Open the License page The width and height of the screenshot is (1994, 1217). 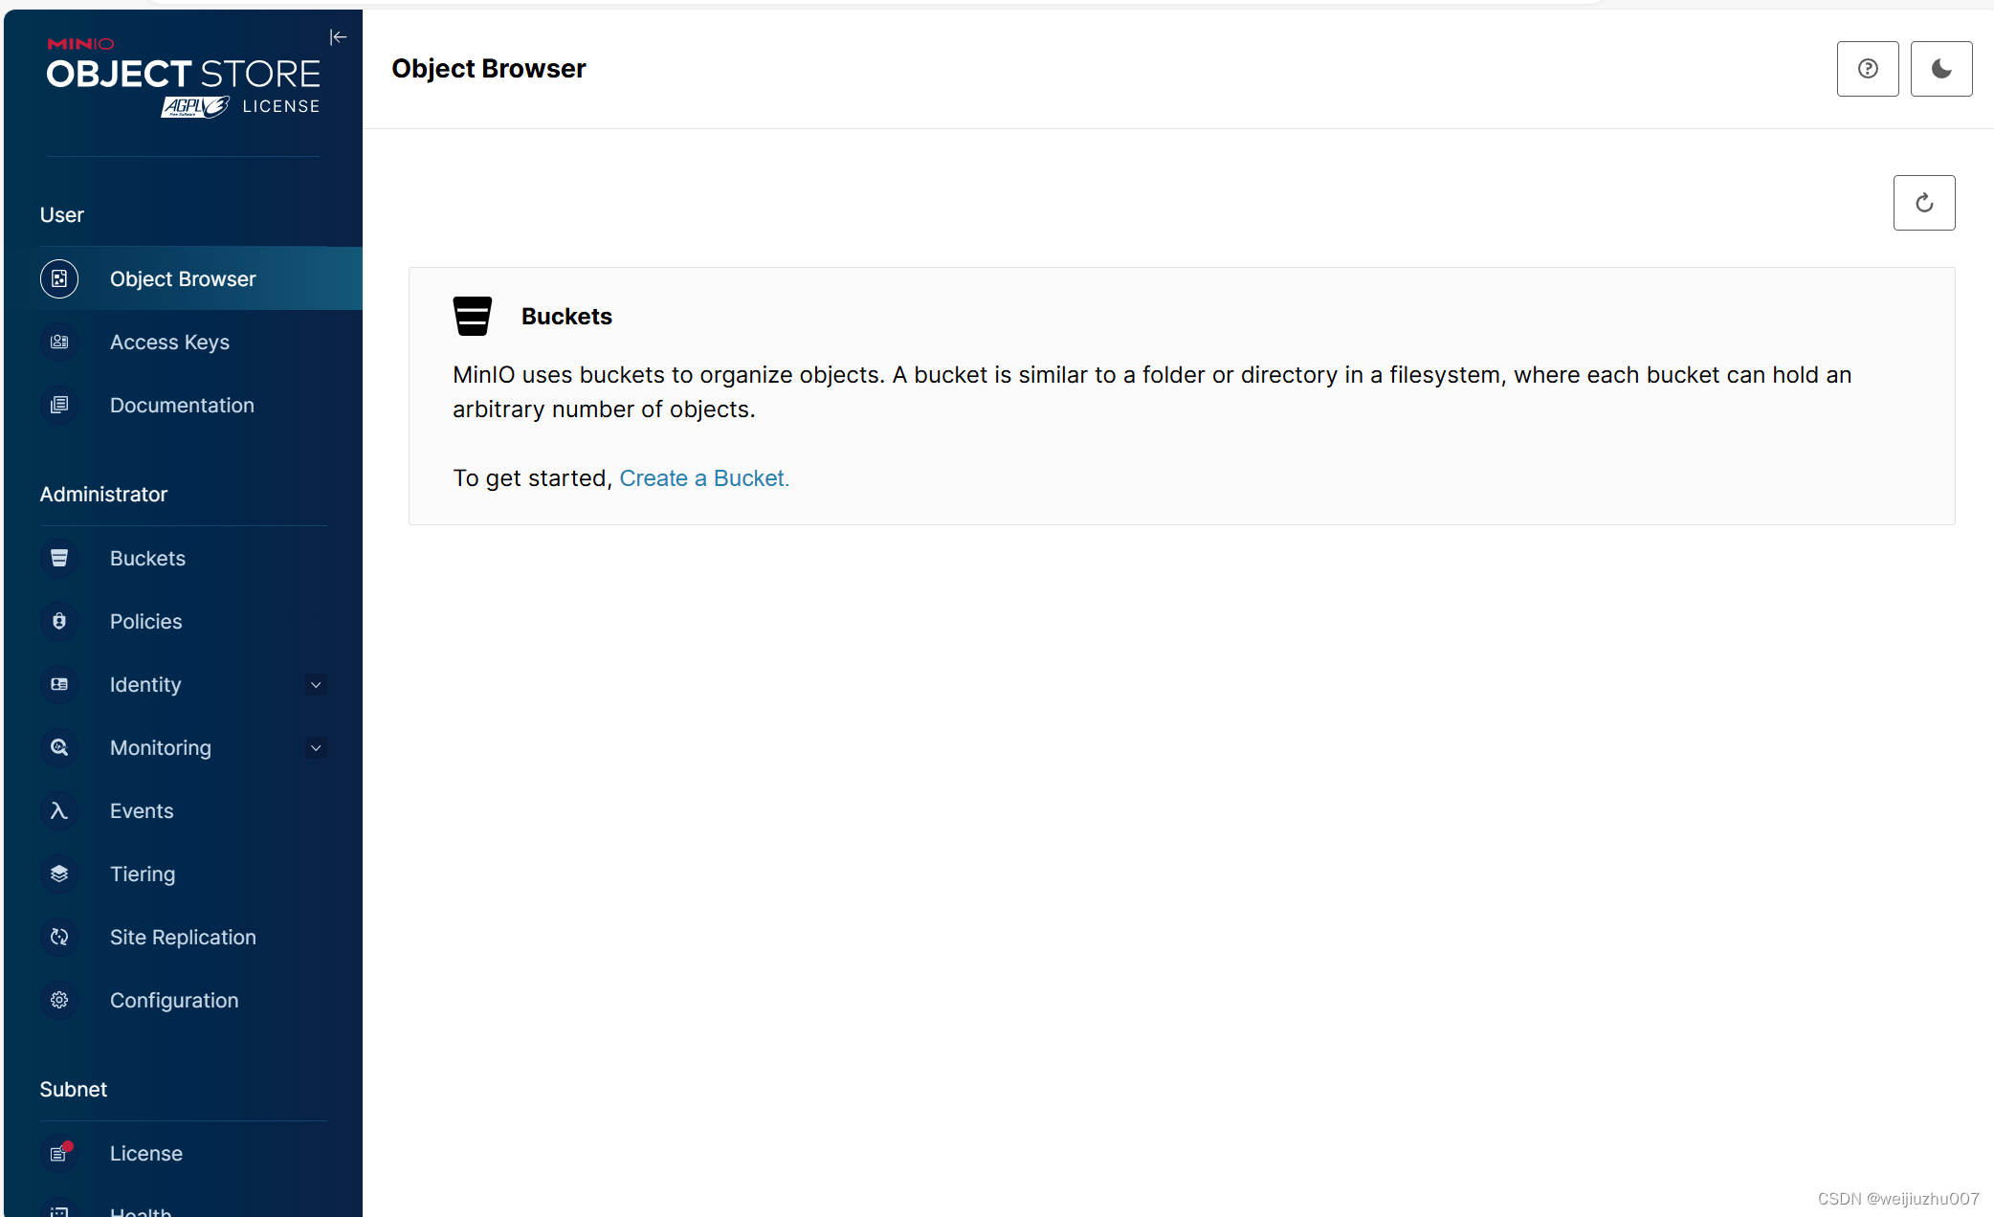pyautogui.click(x=145, y=1153)
